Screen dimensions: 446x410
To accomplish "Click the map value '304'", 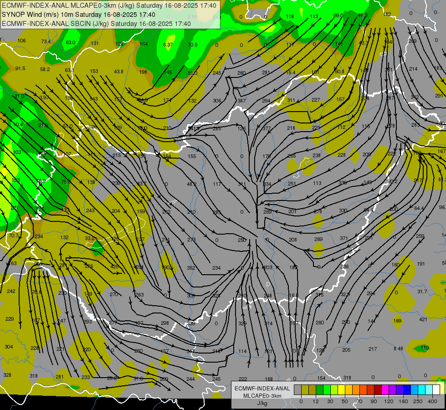I will click(9, 347).
